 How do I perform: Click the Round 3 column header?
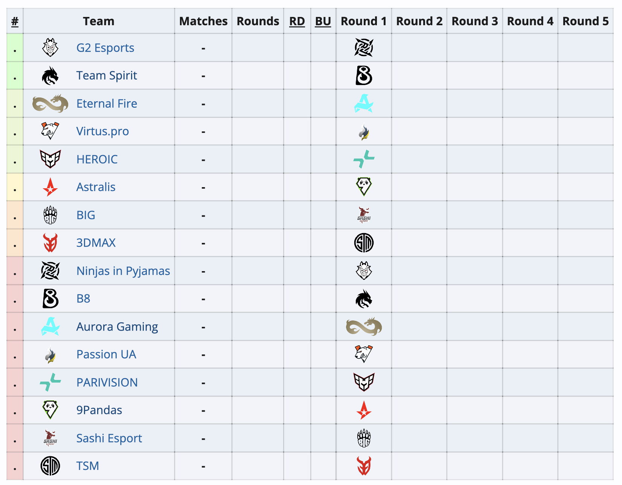[x=474, y=21]
